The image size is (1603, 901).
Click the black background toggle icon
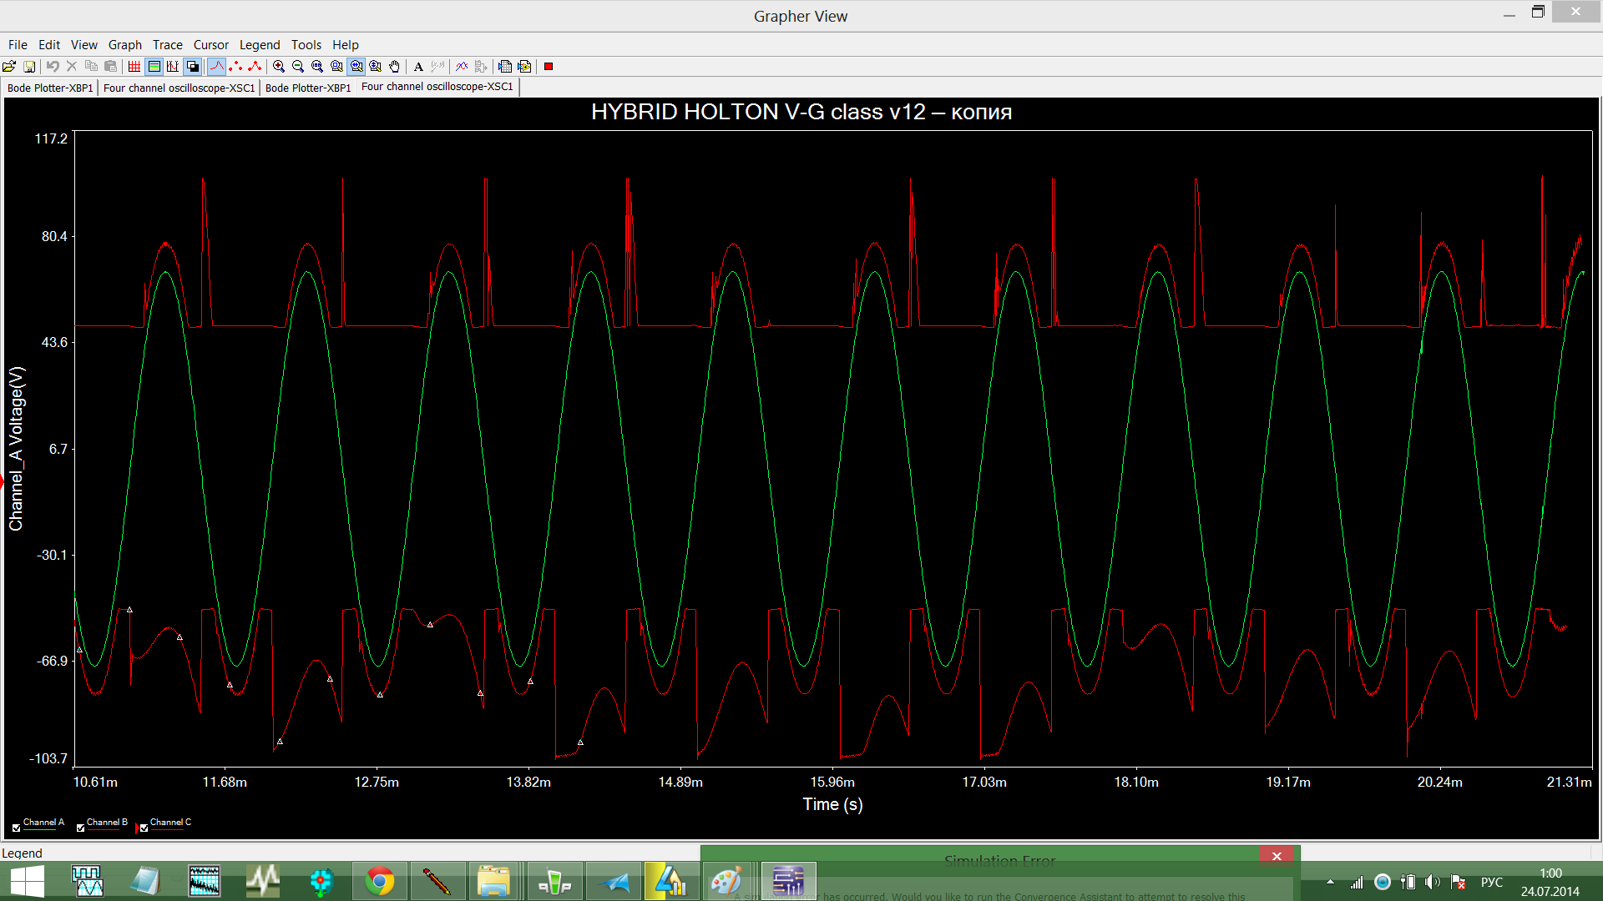click(x=193, y=67)
